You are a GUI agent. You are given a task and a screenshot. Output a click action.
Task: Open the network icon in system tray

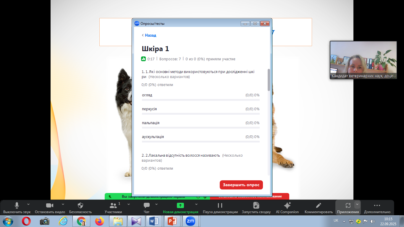click(351, 221)
